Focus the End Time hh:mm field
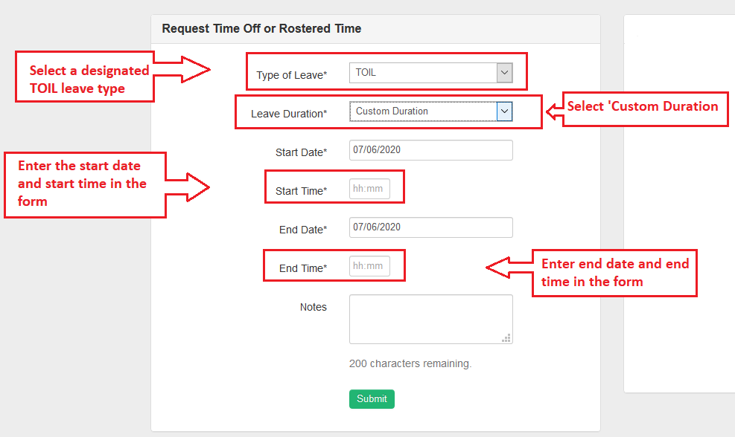 (369, 266)
